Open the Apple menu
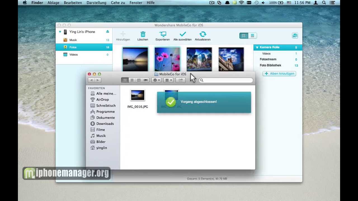 (x=25, y=3)
